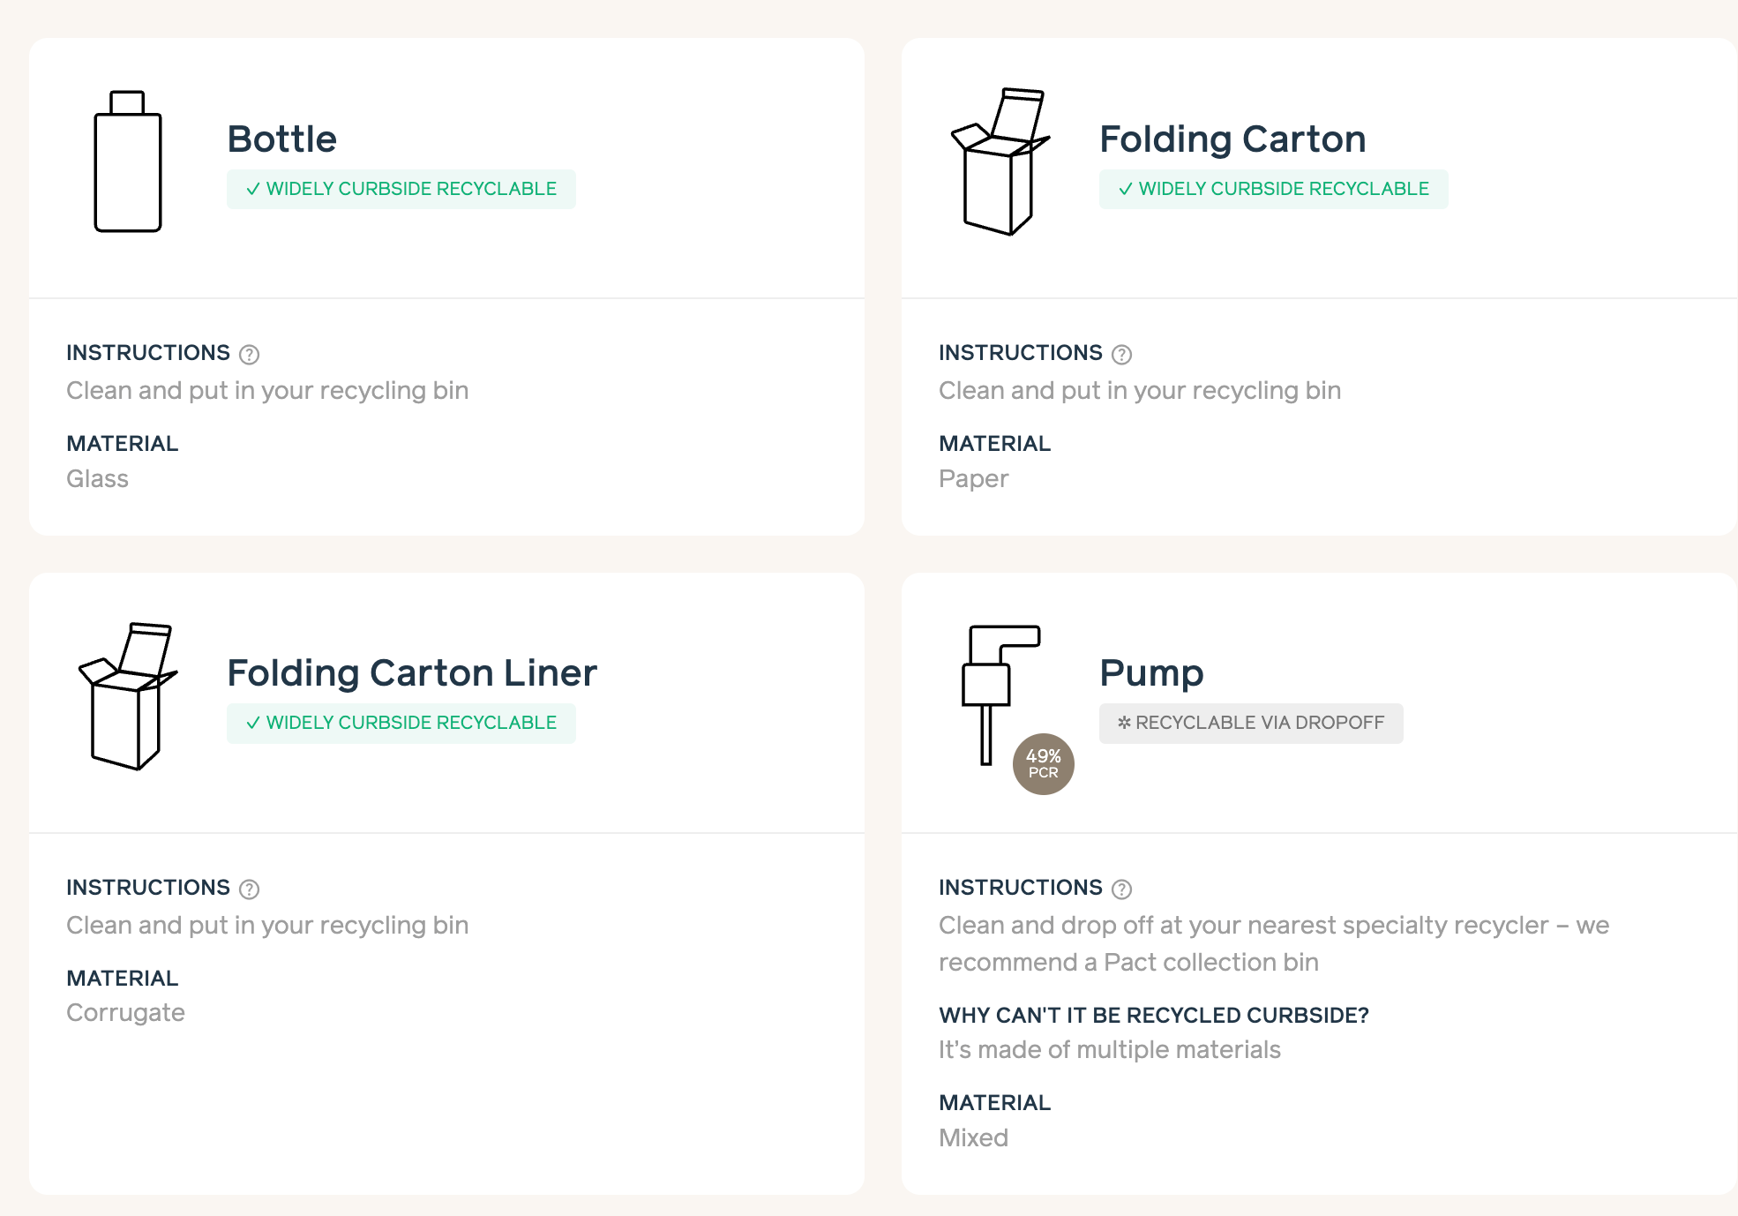Open Instructions help icon in Pump card
The width and height of the screenshot is (1738, 1216).
1121,889
